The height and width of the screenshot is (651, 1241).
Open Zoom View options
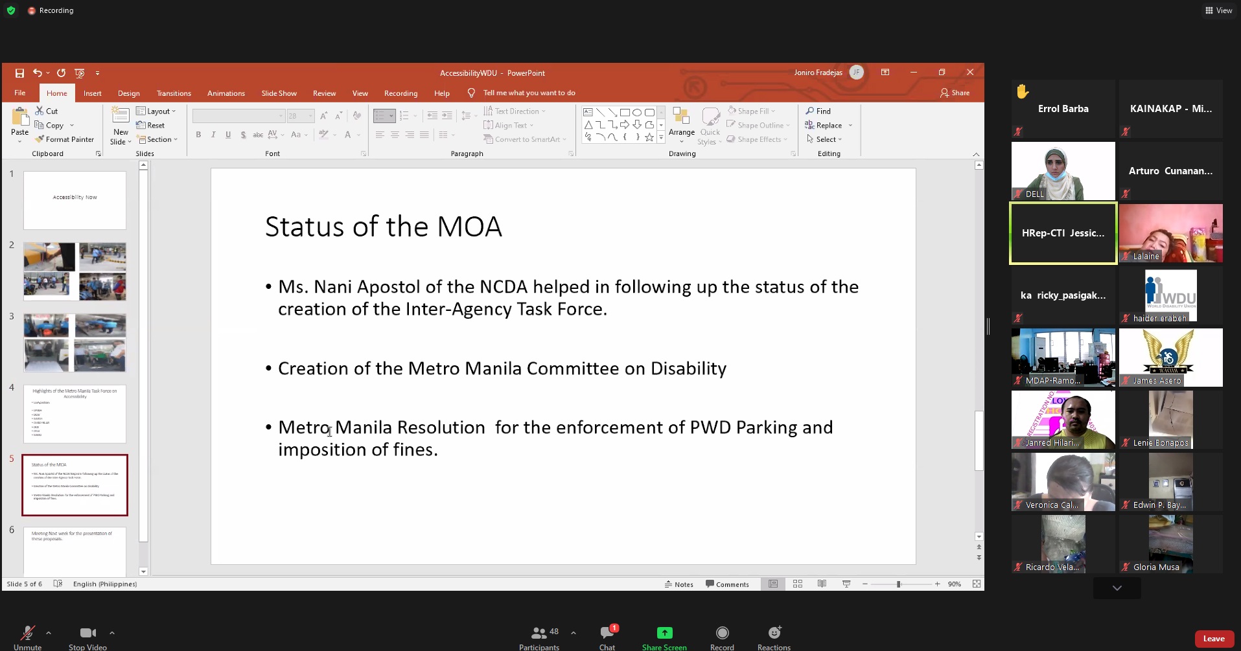coord(1218,10)
